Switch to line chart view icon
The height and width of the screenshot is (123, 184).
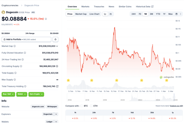105,14
